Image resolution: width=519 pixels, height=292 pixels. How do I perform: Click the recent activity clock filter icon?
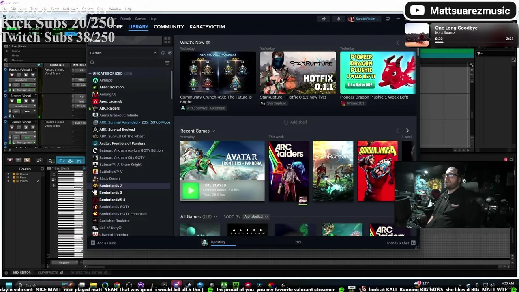click(163, 53)
